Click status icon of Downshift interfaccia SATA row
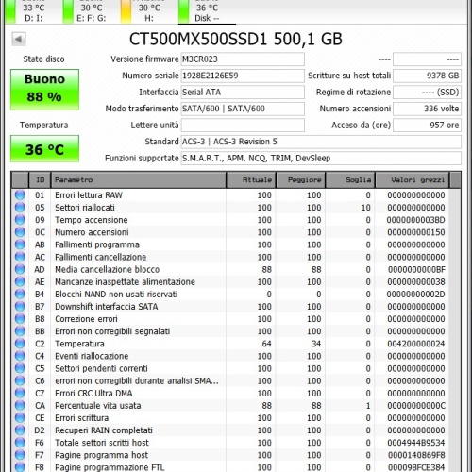Image resolution: width=472 pixels, height=472 pixels. pyautogui.click(x=20, y=307)
